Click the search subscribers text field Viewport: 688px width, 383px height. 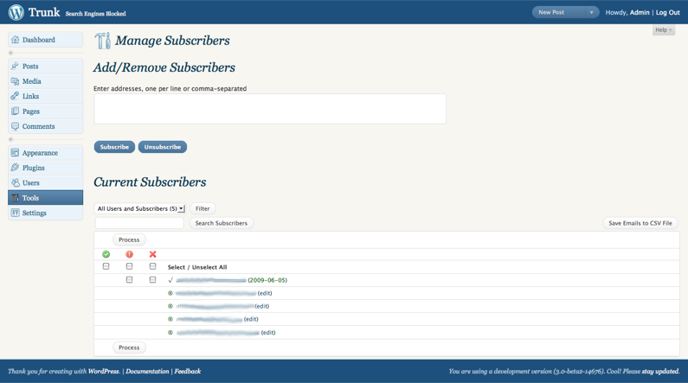click(x=139, y=223)
